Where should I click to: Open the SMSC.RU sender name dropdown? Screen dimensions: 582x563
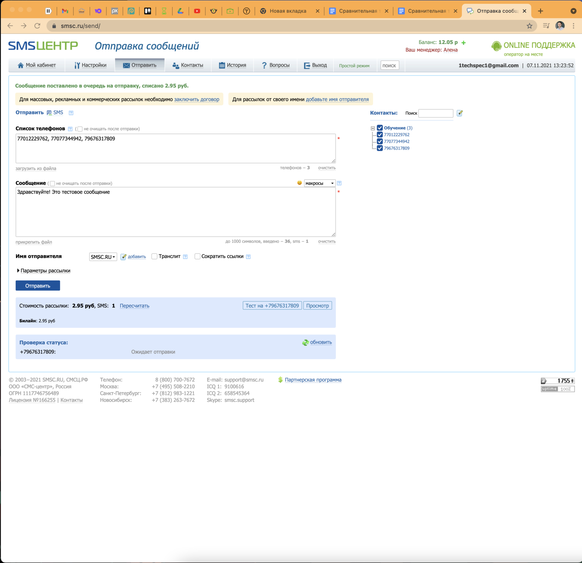(103, 257)
